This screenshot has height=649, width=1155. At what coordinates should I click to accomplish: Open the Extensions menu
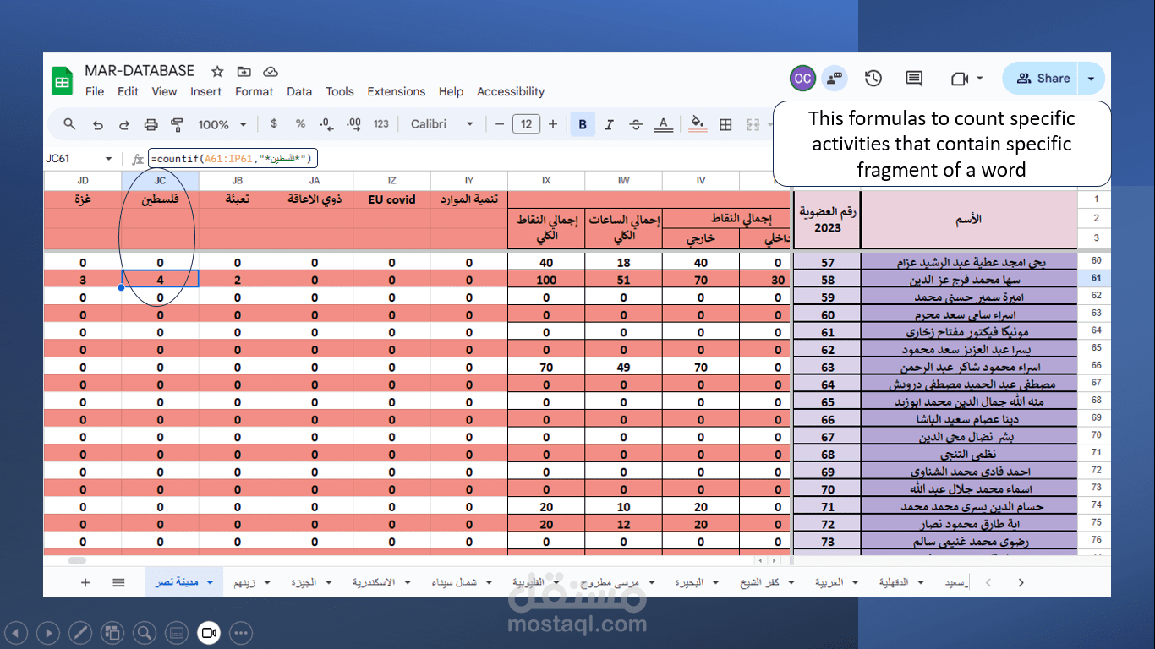point(397,91)
